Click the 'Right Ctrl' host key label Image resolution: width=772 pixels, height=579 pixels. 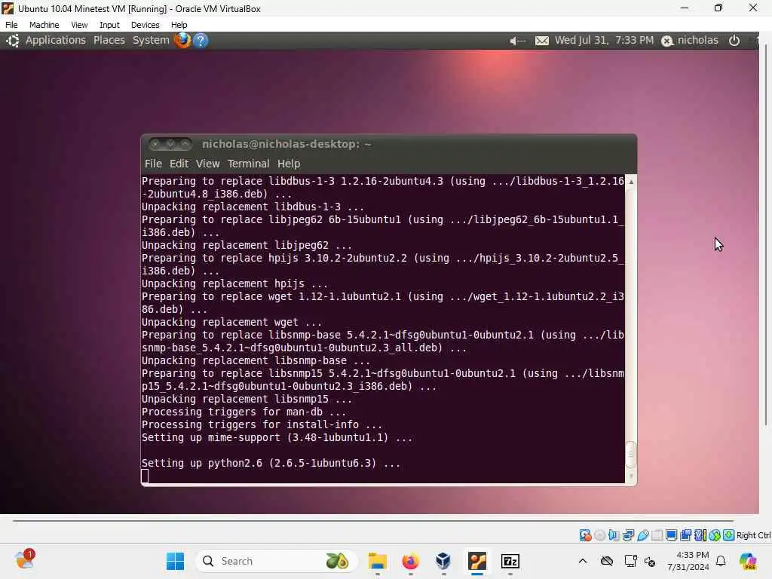pyautogui.click(x=753, y=535)
